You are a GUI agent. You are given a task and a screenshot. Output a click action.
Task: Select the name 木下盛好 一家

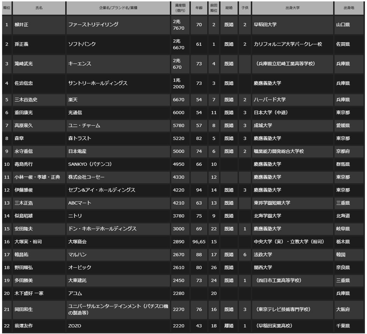[x=29, y=293]
